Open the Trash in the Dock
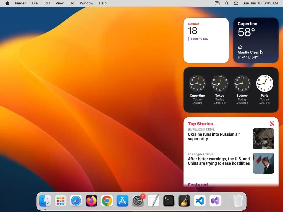The height and width of the screenshot is (212, 283). [x=238, y=201]
